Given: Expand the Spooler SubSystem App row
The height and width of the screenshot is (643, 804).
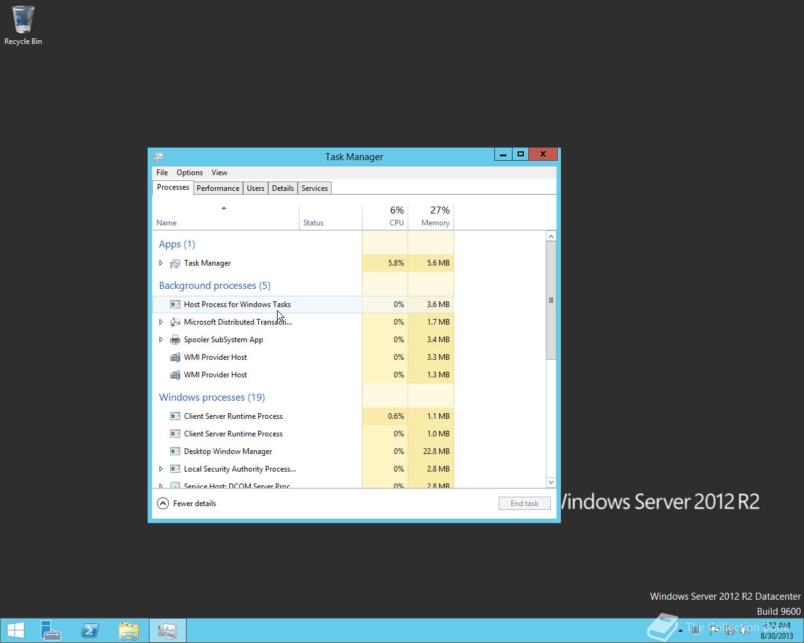Looking at the screenshot, I should 161,340.
